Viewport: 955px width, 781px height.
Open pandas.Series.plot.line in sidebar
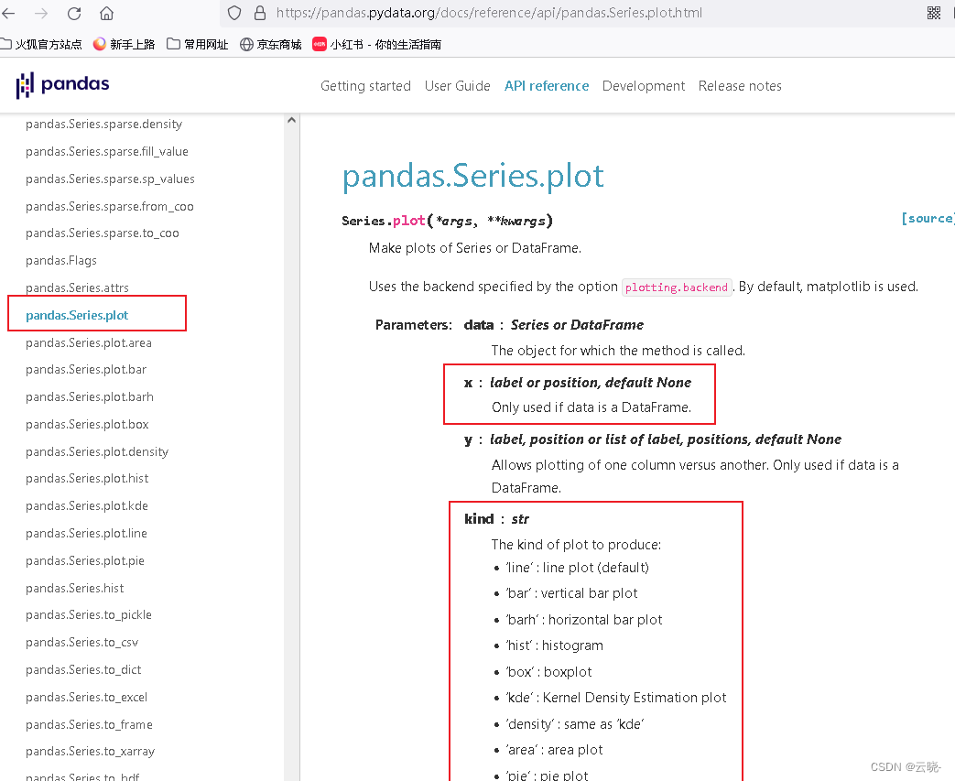tap(86, 534)
